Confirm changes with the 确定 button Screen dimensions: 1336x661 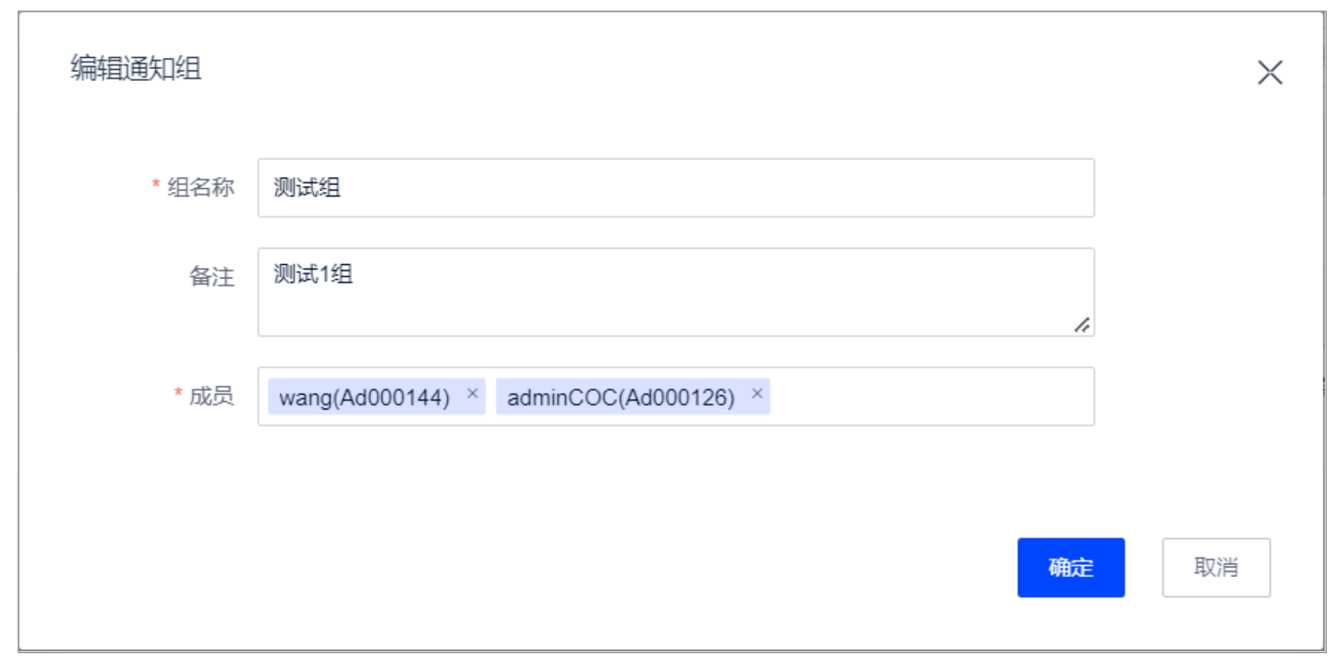click(1071, 567)
